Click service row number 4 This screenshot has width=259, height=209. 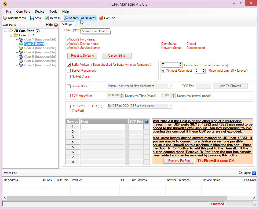coord(73,142)
